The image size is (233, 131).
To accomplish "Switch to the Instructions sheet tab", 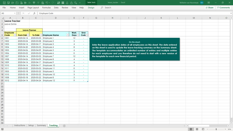I will point(20,125).
